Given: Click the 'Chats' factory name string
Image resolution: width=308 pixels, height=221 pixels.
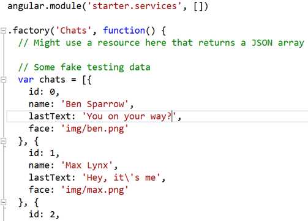Looking at the screenshot, I should coord(73,31).
